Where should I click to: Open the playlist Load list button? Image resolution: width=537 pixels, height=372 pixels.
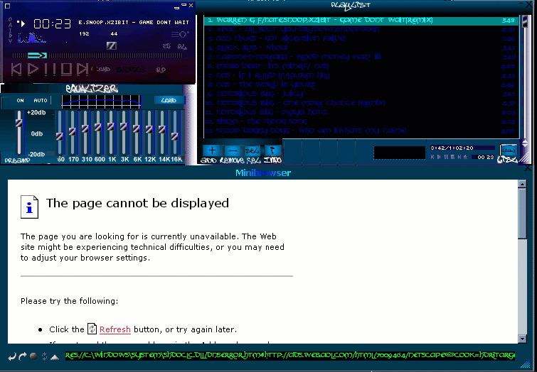coord(509,151)
